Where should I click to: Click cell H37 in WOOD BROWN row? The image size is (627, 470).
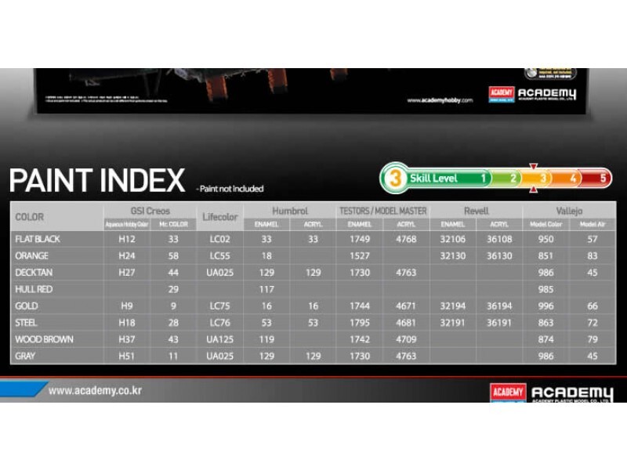point(127,339)
